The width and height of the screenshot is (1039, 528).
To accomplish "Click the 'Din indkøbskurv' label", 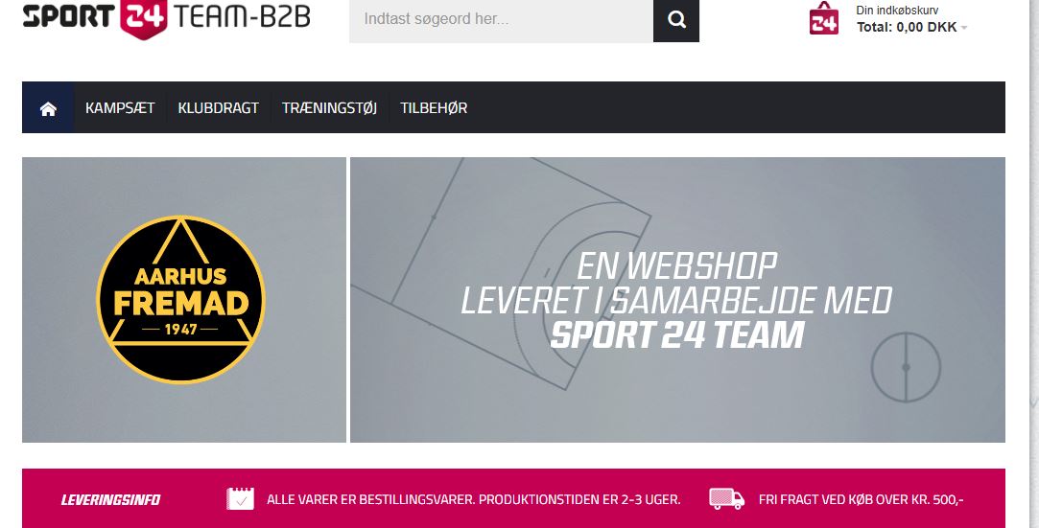I will [897, 10].
